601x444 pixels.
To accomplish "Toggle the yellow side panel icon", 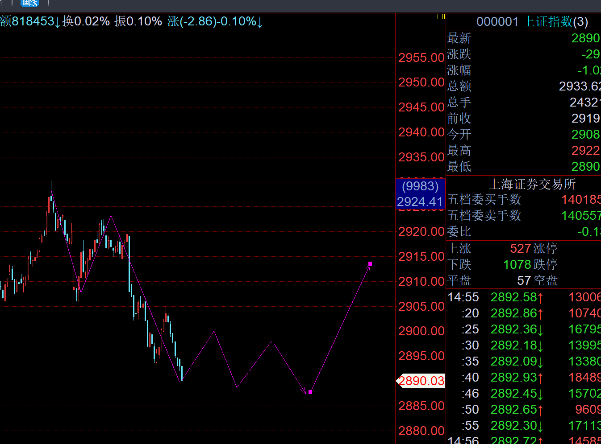I will [441, 16].
